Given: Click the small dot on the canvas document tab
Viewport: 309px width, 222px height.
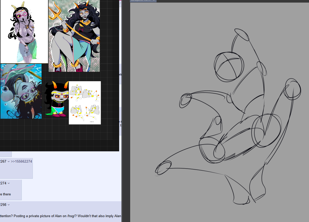Looking at the screenshot, I should click(154, 1).
